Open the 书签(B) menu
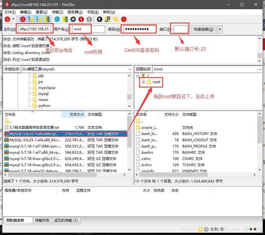The width and height of the screenshot is (265, 235). tap(93, 12)
